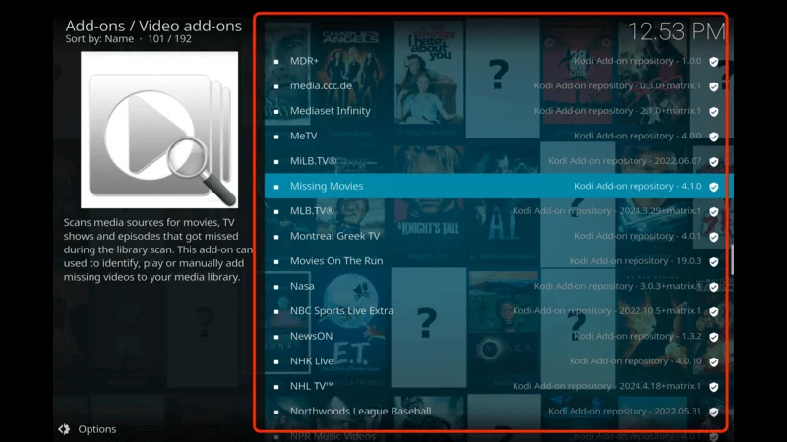
Task: Click verified shield icon on Northwoods League Baseball row
Action: point(714,413)
